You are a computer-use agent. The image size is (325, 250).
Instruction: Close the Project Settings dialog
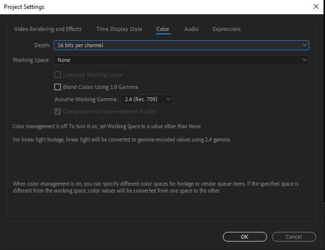coord(316,6)
